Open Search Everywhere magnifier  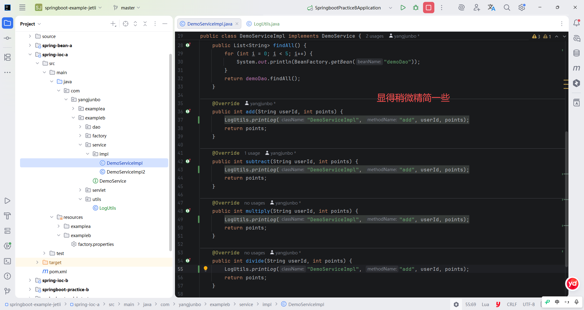pos(507,8)
